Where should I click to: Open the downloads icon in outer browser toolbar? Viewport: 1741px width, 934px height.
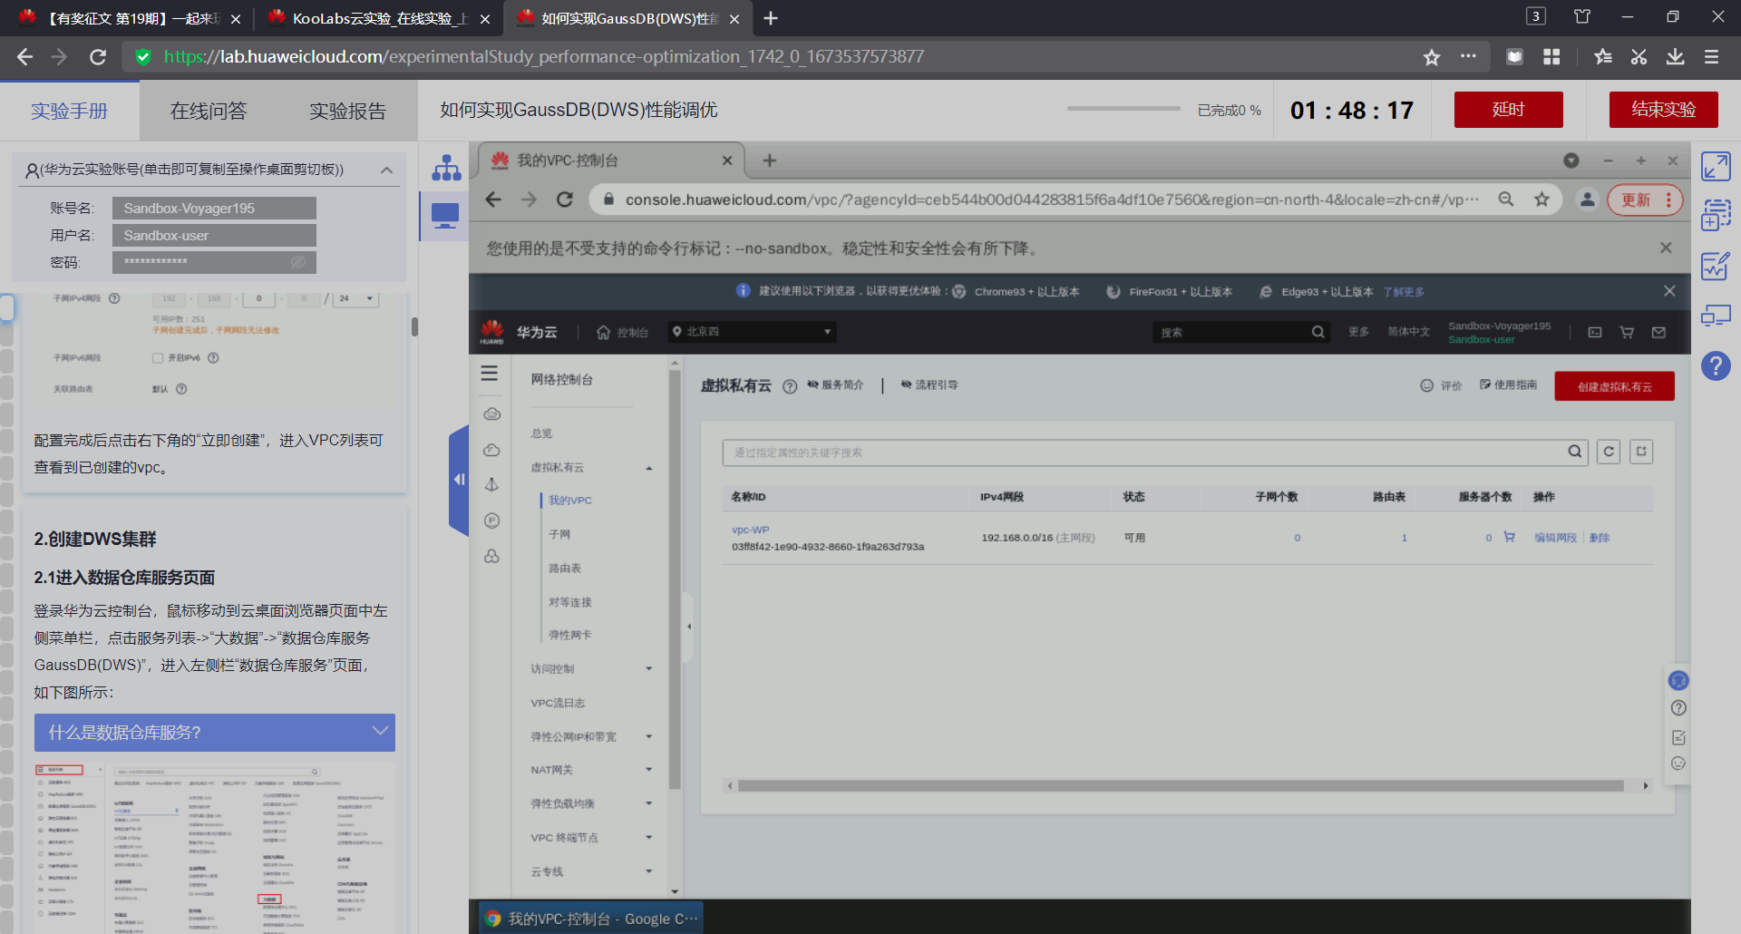pos(1675,57)
